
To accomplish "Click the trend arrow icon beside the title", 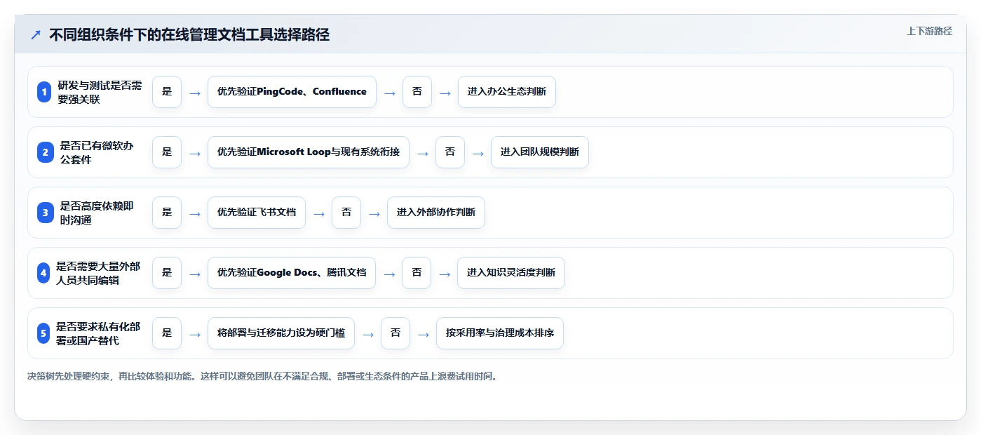I will pyautogui.click(x=36, y=34).
